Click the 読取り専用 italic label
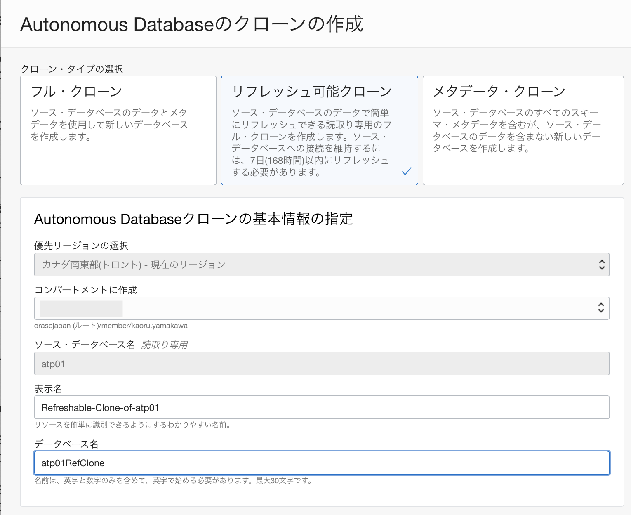 (x=164, y=345)
